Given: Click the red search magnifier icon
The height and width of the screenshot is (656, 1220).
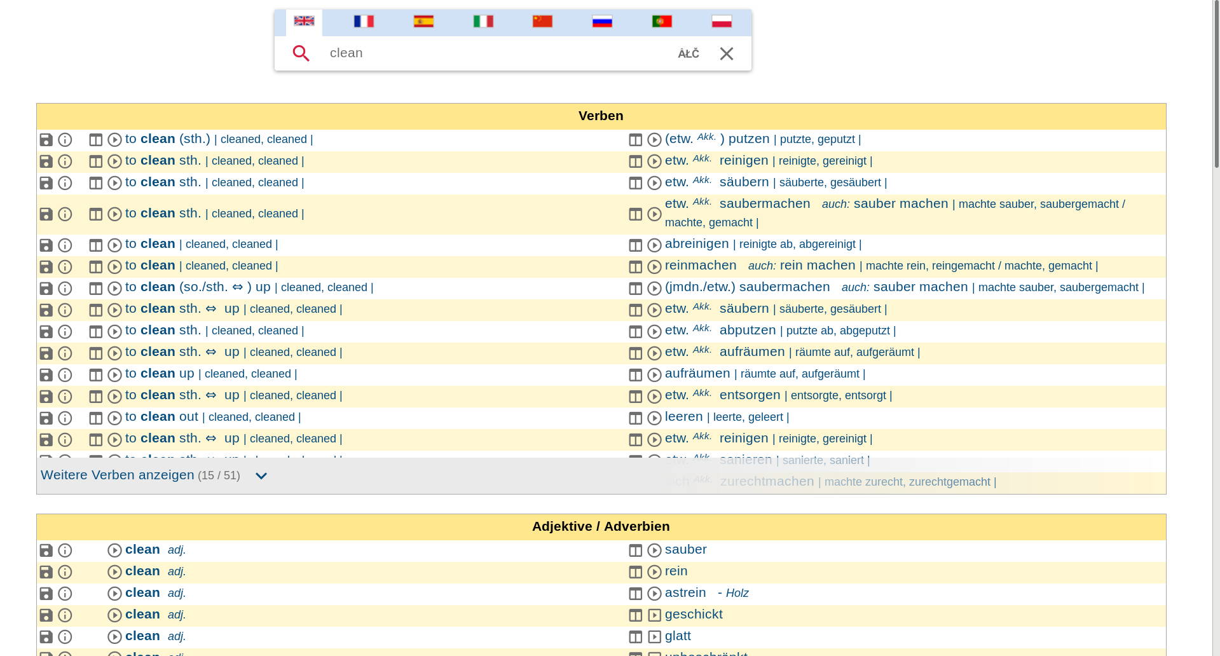Looking at the screenshot, I should (x=301, y=53).
